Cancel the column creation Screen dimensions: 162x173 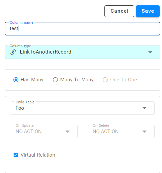pos(119,11)
